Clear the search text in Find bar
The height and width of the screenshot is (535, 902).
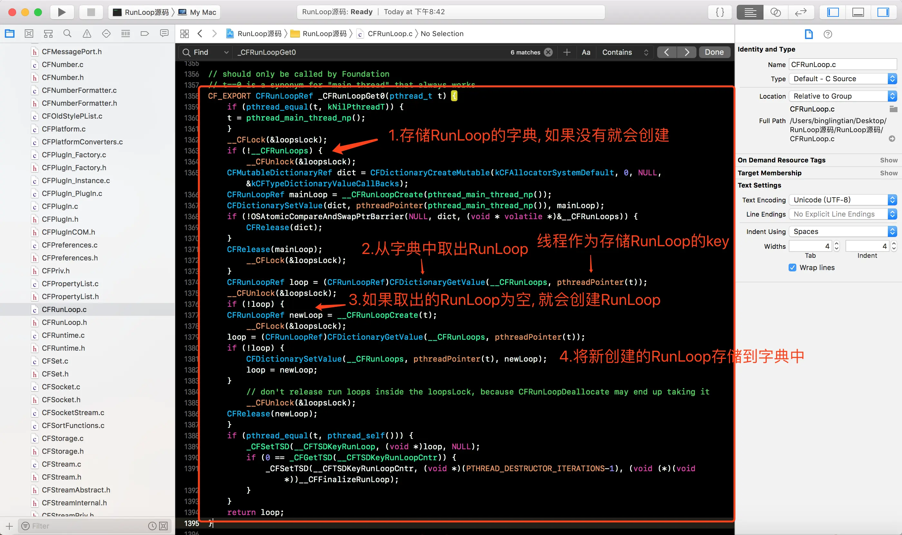548,52
